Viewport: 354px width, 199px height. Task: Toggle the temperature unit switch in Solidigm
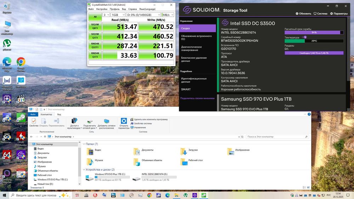pyautogui.click(x=304, y=37)
